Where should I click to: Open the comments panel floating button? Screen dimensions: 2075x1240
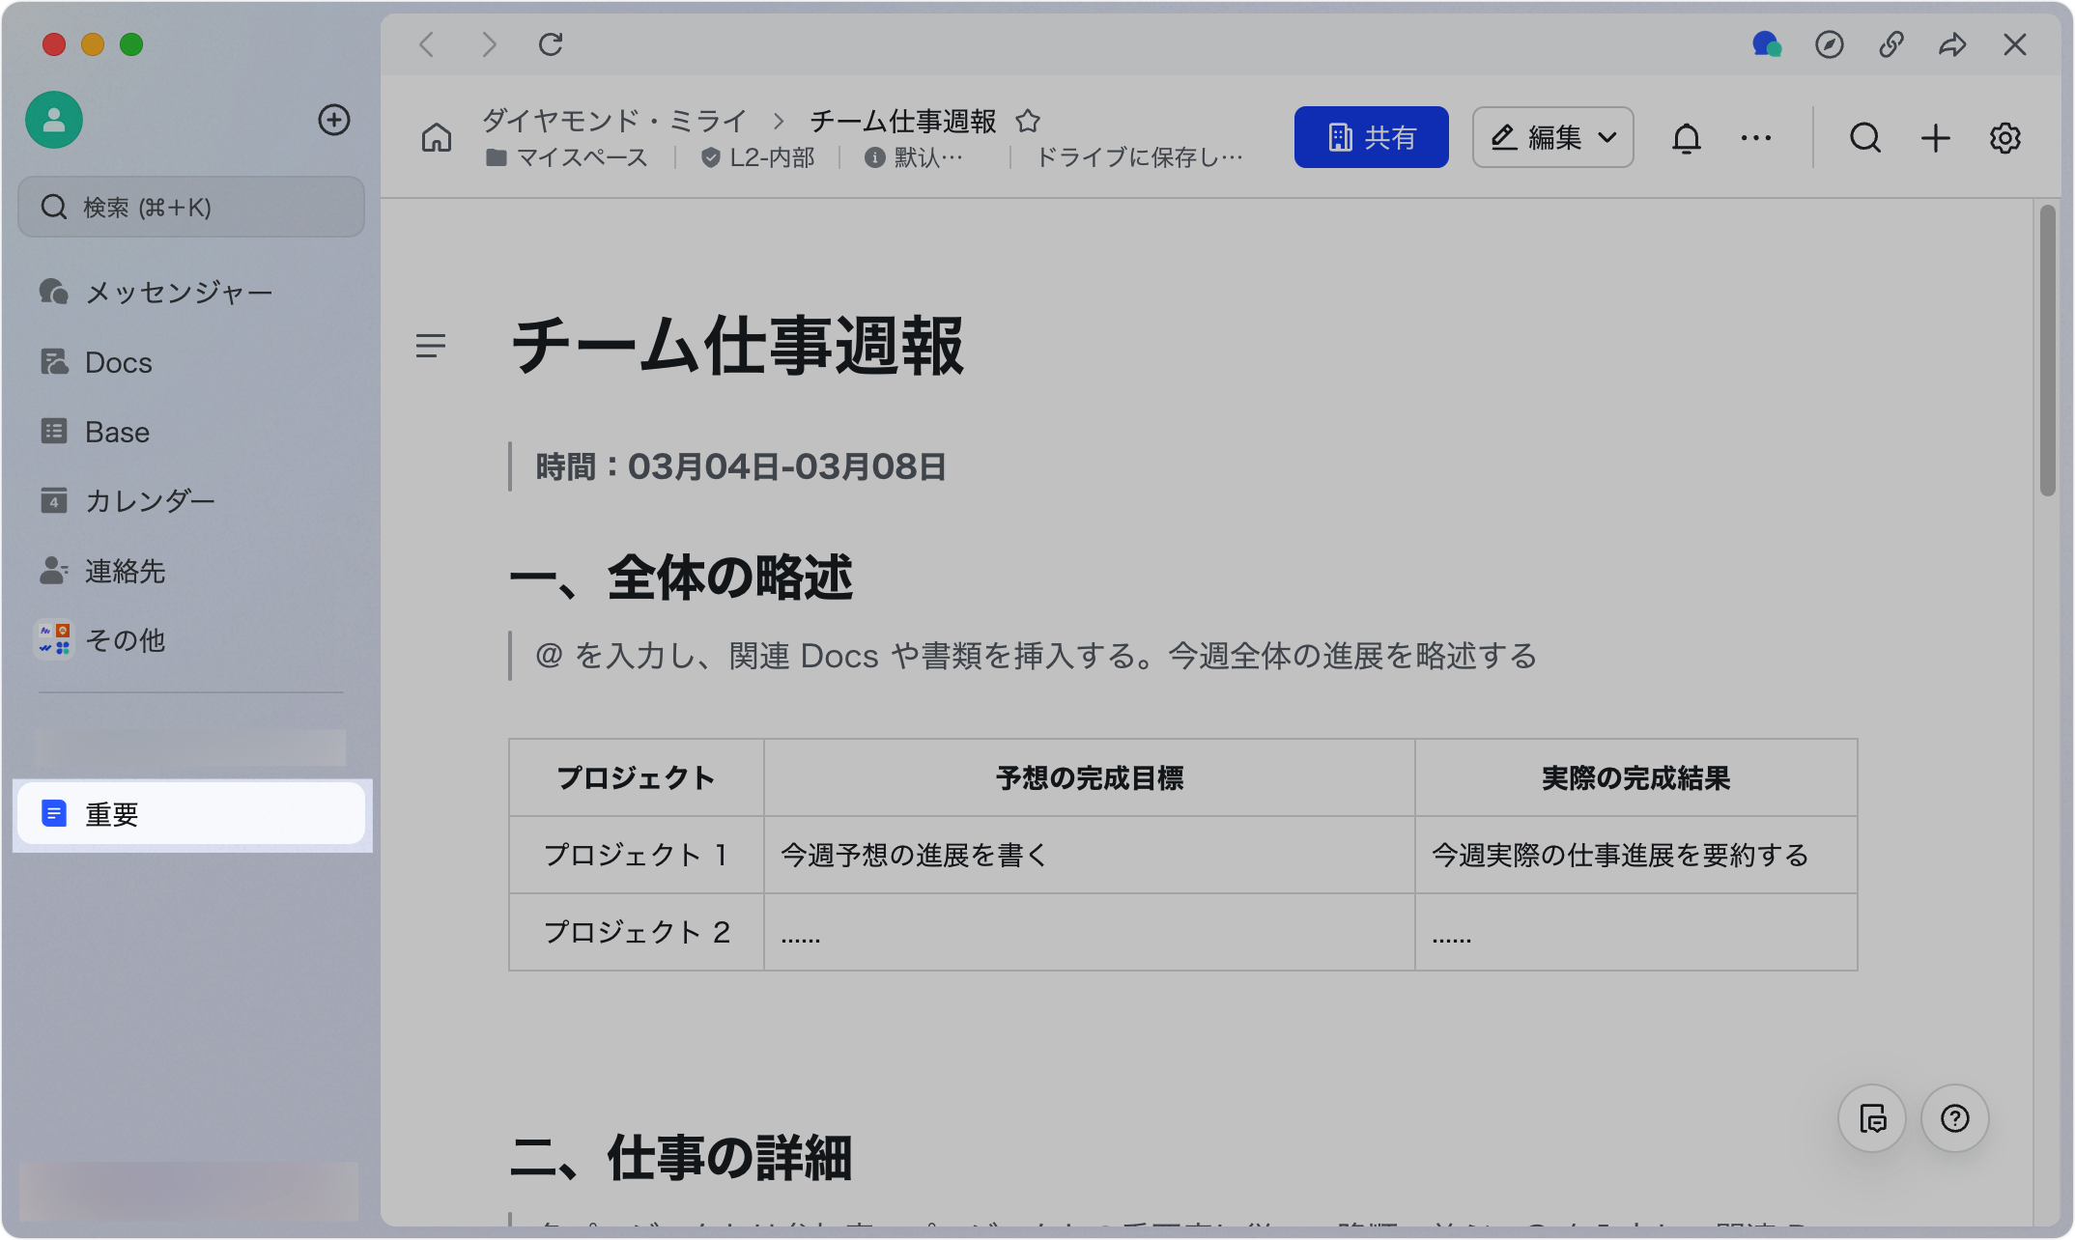coord(1872,1118)
